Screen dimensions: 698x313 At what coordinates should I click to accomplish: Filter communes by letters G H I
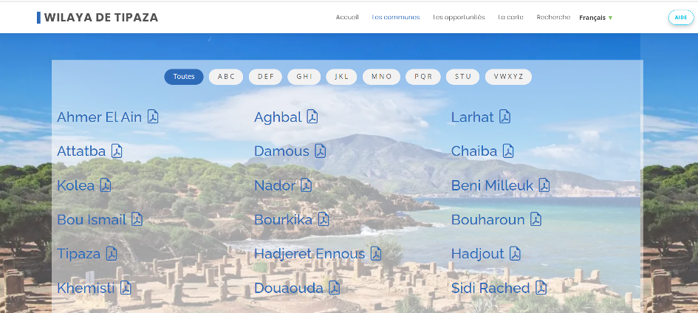coord(304,77)
